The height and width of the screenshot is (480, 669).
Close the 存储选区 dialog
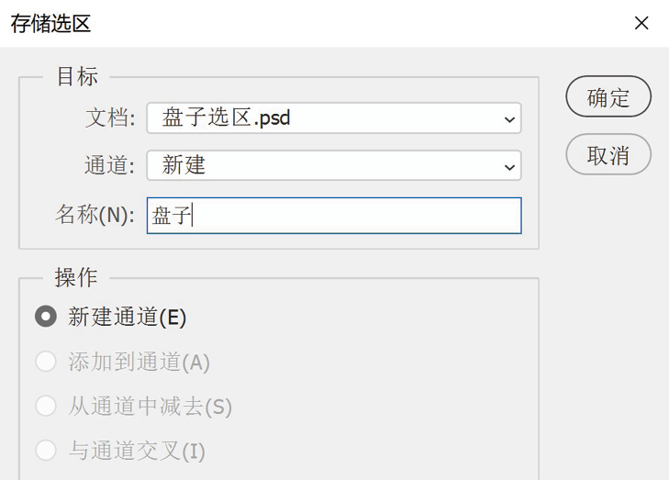(641, 23)
